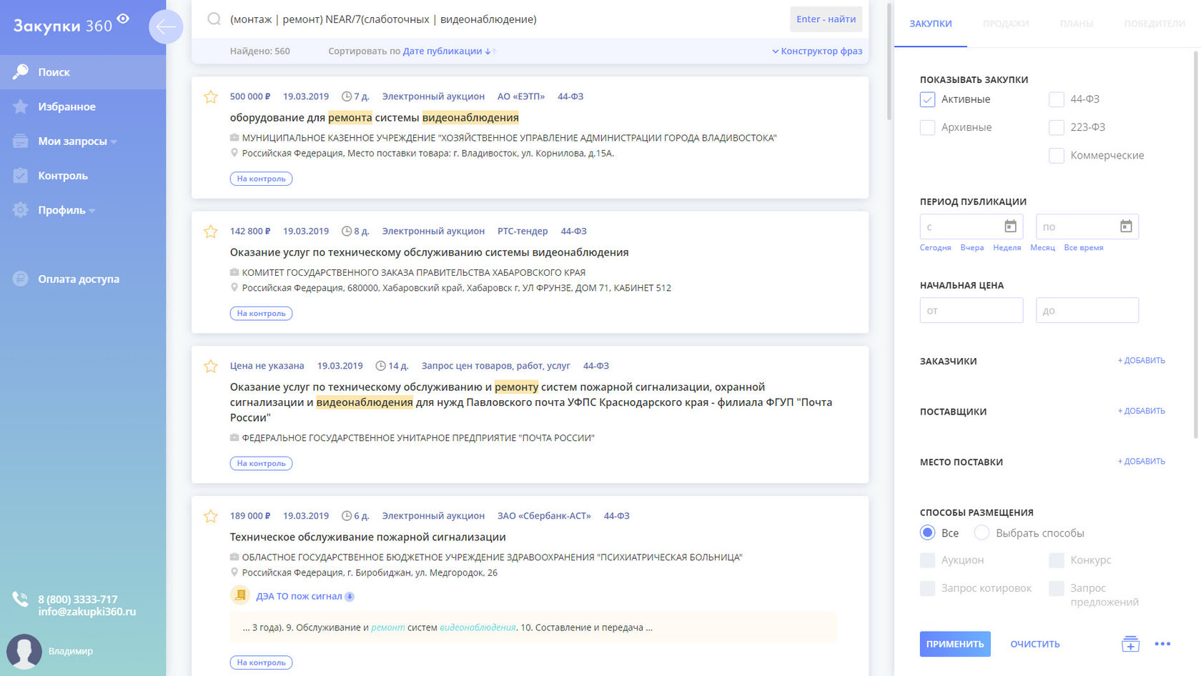
Task: Click the 'Enter - найти' search button
Action: [x=826, y=19]
